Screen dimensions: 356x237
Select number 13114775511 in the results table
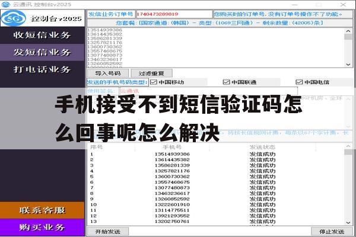point(172,210)
